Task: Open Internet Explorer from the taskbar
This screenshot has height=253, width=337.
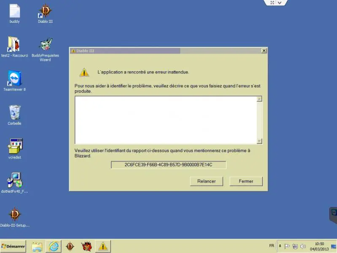Action: coord(54,246)
